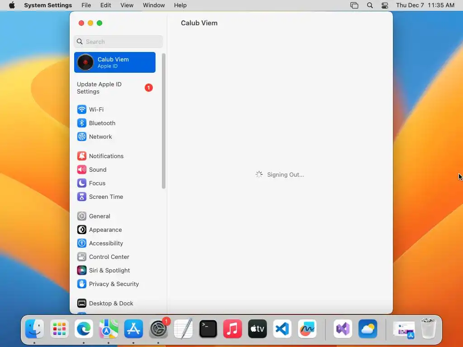Open Spotlight search from the menu bar
The image size is (463, 347).
pyautogui.click(x=370, y=5)
